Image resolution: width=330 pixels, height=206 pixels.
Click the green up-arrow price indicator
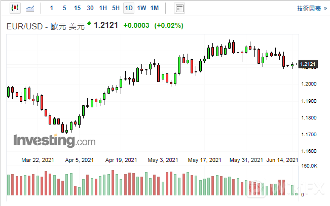(89, 23)
